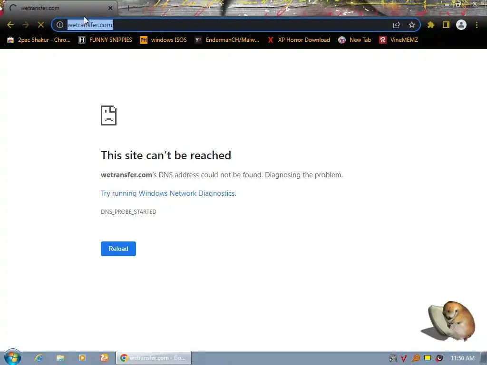Click the yellow square tray icon
487x365 pixels.
tap(428, 358)
